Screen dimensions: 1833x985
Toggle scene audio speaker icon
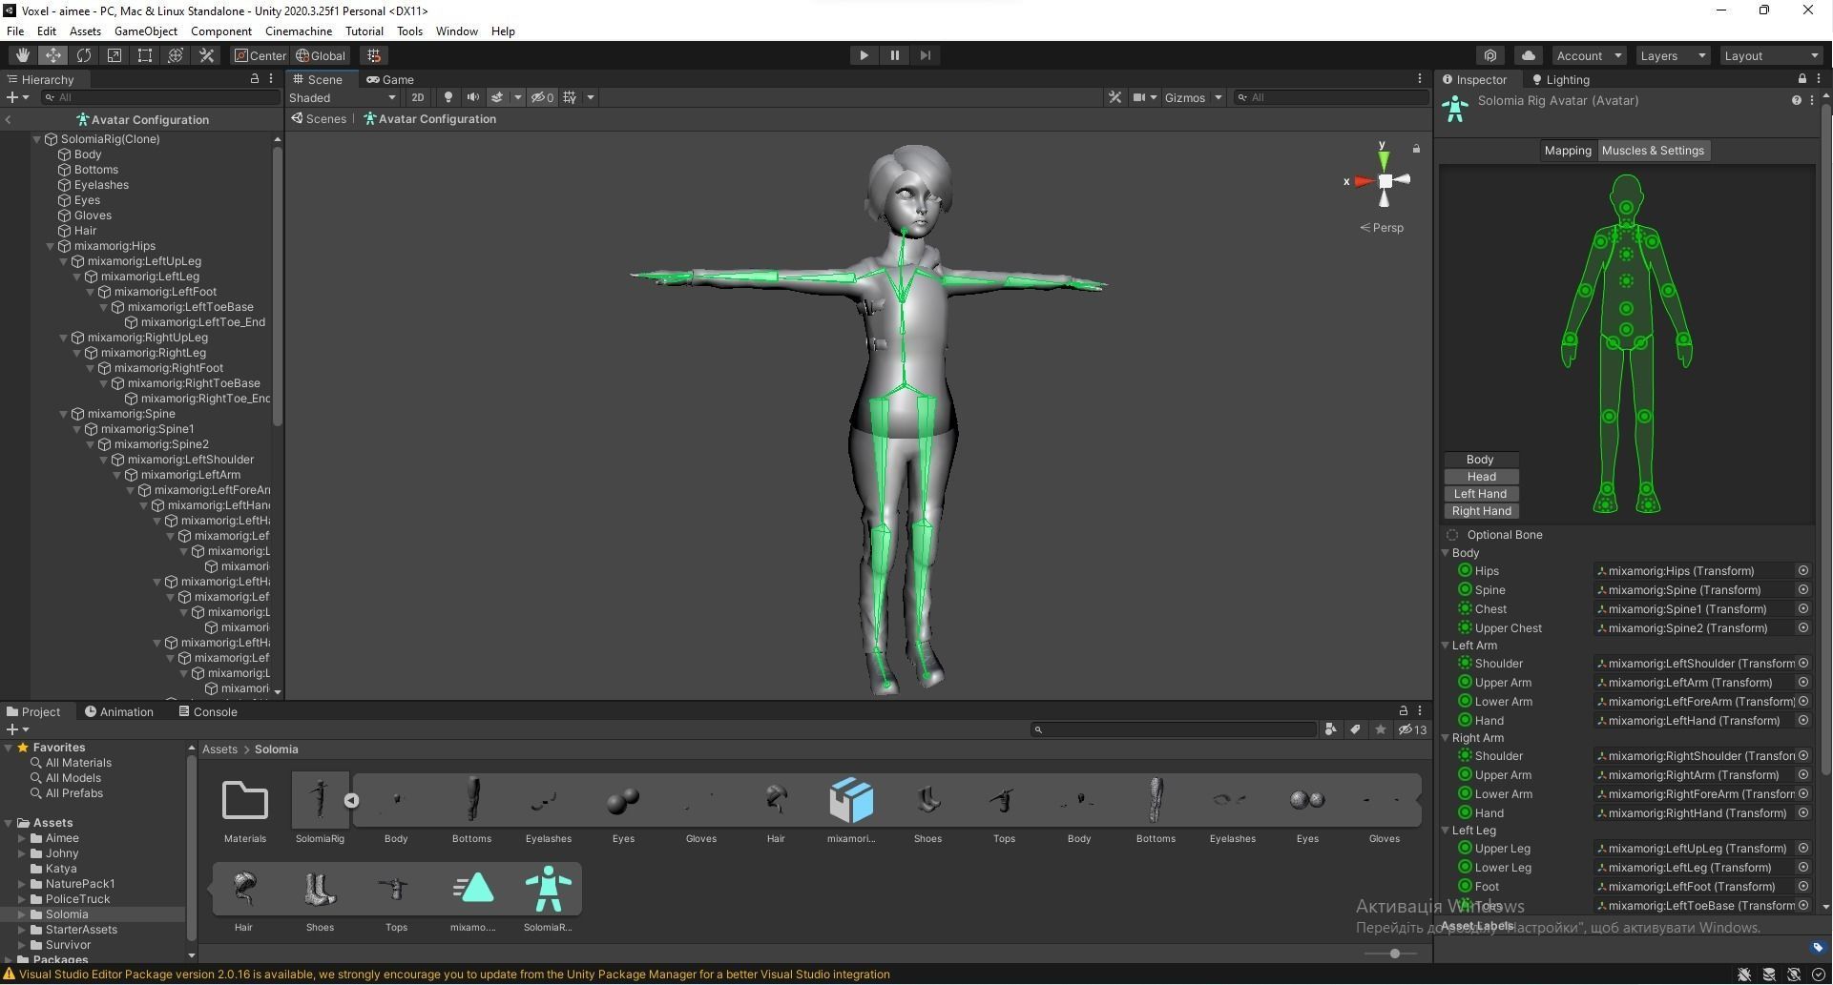pos(472,97)
